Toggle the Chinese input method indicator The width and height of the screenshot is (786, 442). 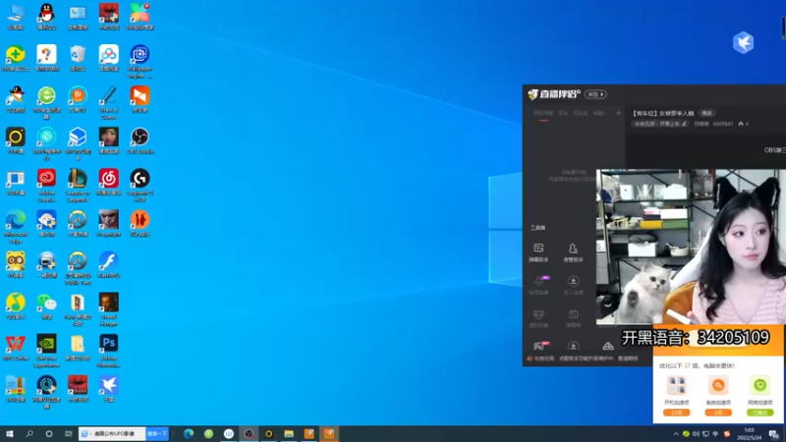(715, 434)
